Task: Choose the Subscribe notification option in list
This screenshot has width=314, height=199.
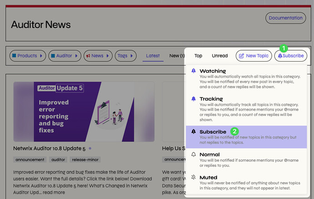Action: coord(246,137)
